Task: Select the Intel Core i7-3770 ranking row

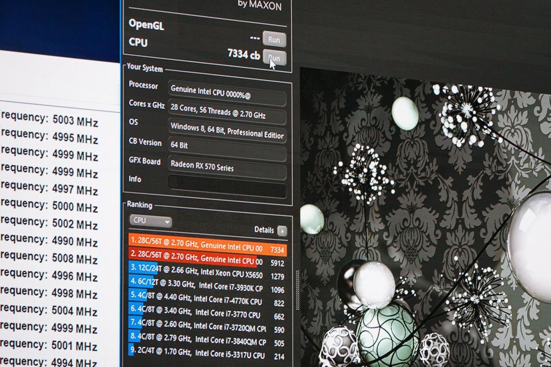Action: click(x=207, y=313)
